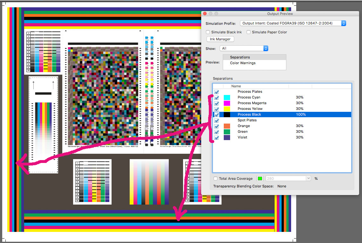Select the Separations preview mode

click(x=240, y=57)
